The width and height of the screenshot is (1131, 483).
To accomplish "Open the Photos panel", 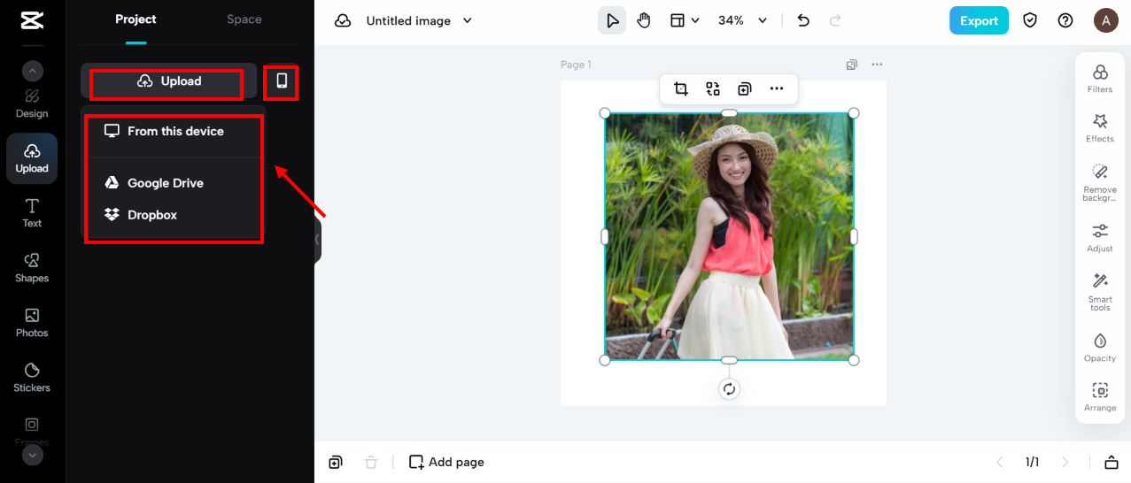I will [x=32, y=323].
